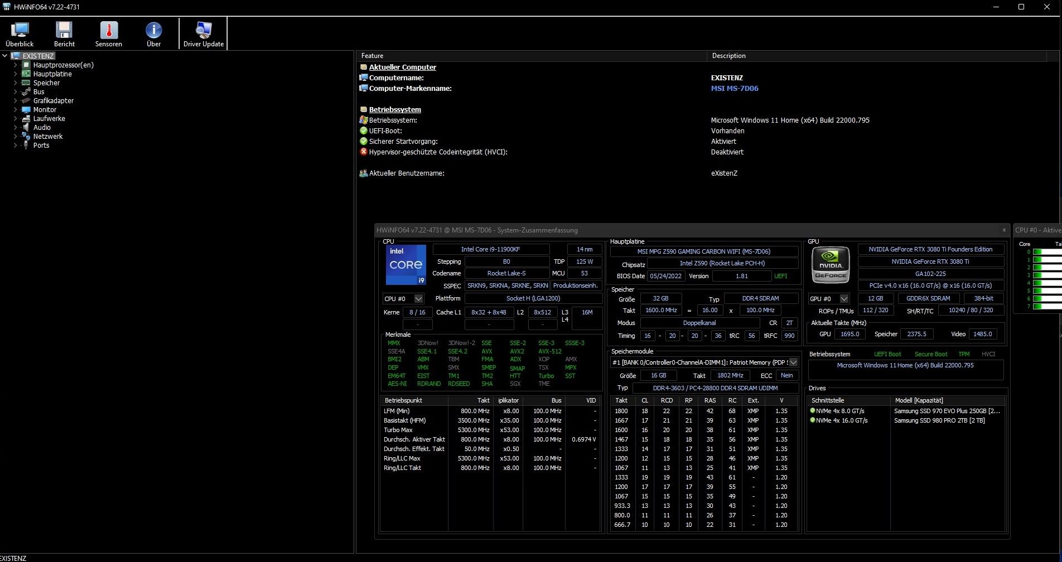Image resolution: width=1062 pixels, height=562 pixels.
Task: Expand the Hauptprozessor(en) node arrow
Action: (15, 65)
